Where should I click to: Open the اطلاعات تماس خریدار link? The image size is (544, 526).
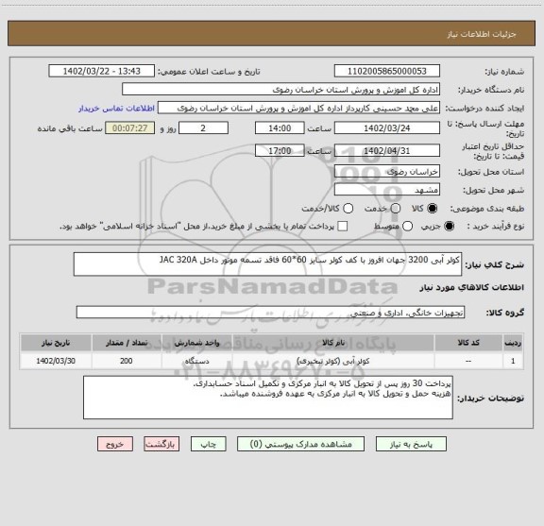(x=116, y=109)
